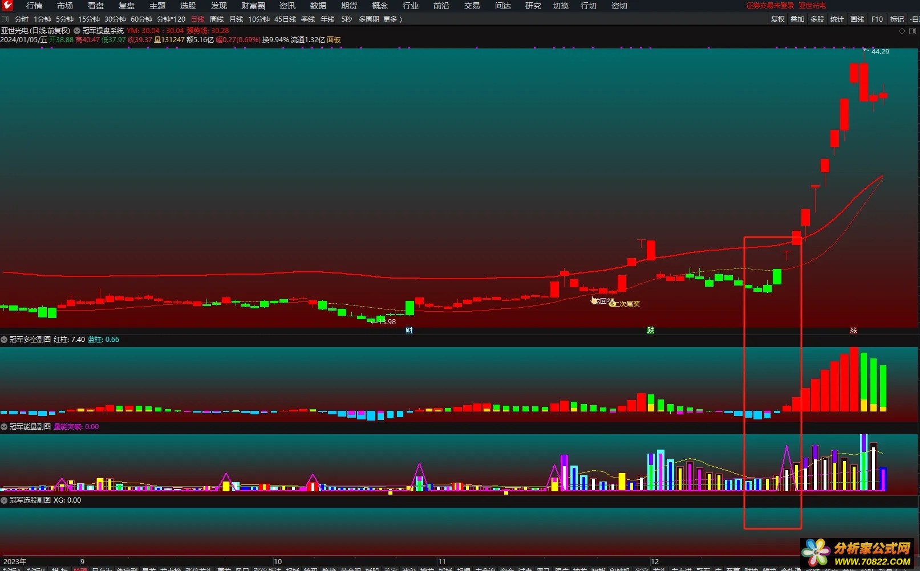This screenshot has width=920, height=571.
Task: Open the 交易 menu
Action: 472,6
